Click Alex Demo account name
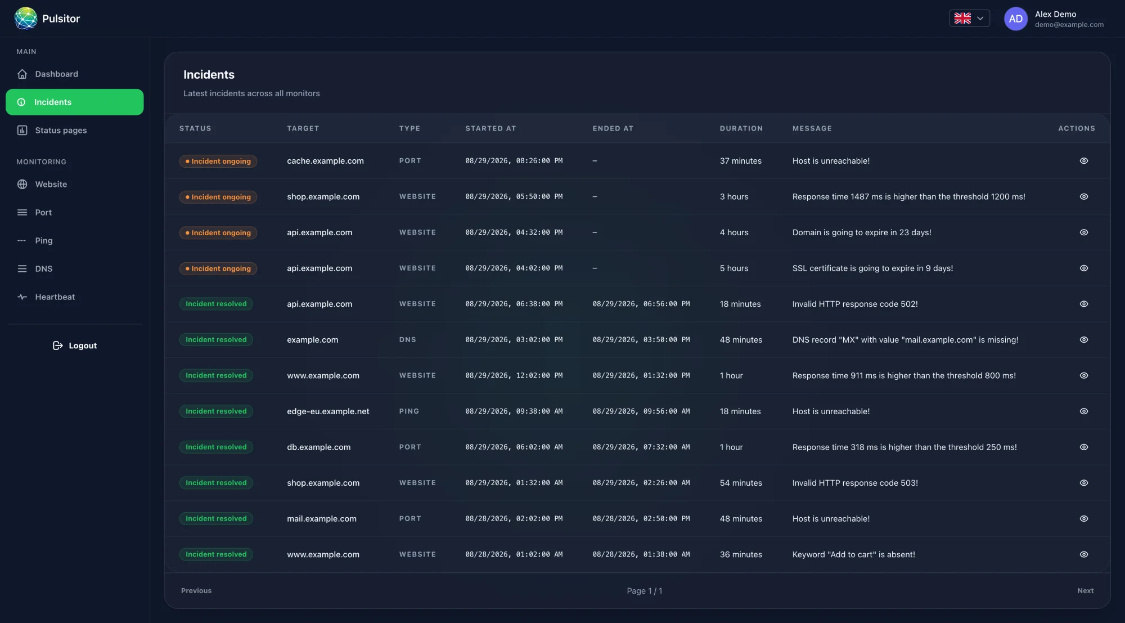 click(1055, 14)
